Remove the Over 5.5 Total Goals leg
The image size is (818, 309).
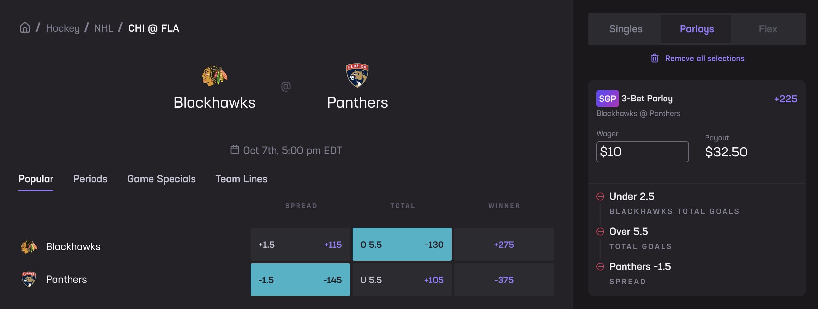pos(601,231)
